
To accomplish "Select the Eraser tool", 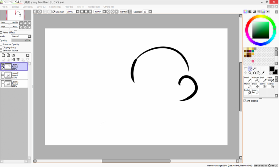I will (x=255, y=85).
